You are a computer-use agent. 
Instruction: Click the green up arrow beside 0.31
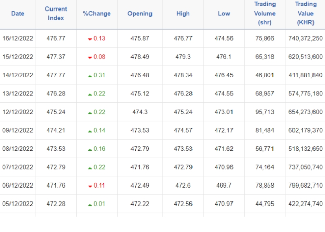90,76
